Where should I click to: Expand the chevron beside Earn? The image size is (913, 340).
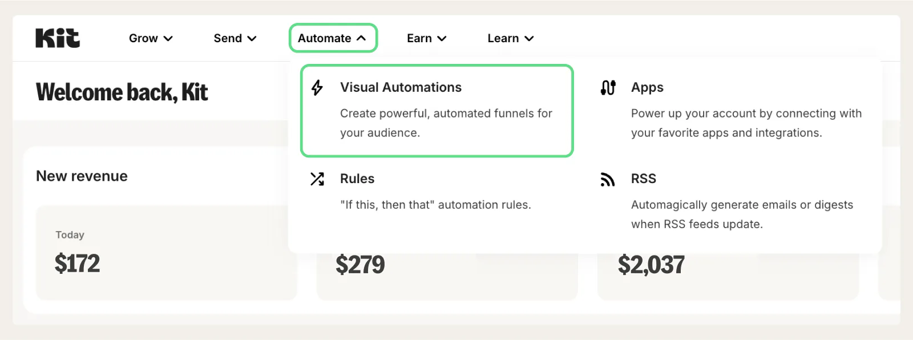(x=442, y=39)
